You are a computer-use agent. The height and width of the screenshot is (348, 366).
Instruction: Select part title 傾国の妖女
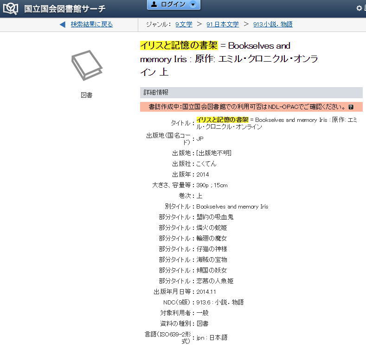(212, 270)
